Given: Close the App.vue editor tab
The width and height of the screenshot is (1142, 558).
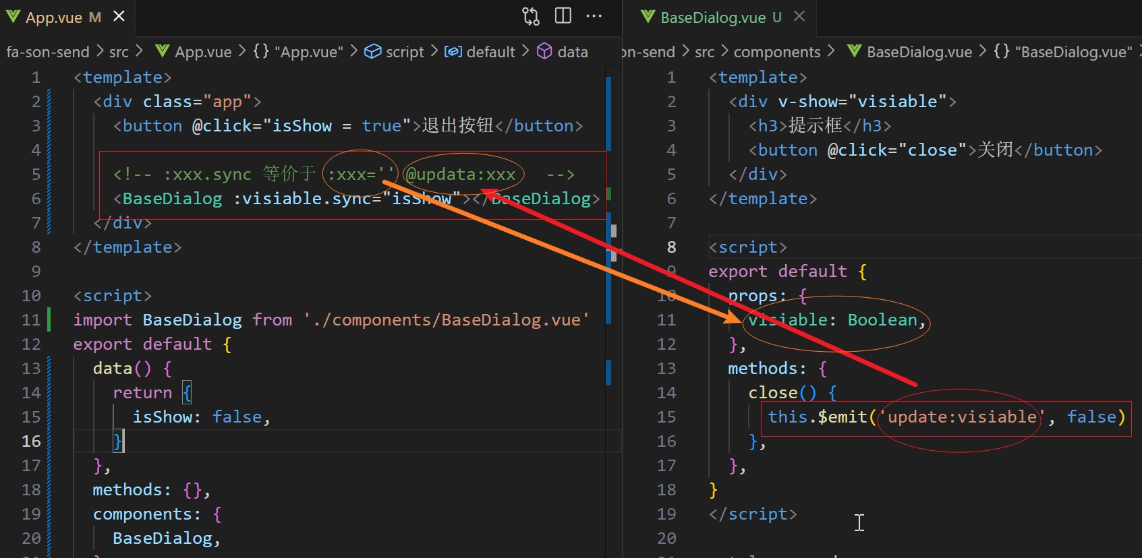Looking at the screenshot, I should click(119, 16).
